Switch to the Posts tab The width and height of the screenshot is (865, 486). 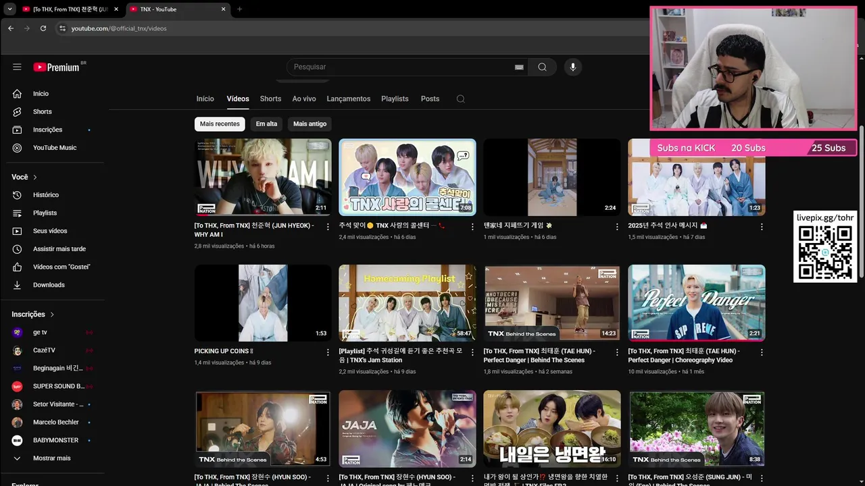(430, 99)
